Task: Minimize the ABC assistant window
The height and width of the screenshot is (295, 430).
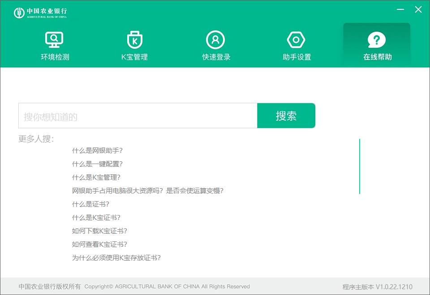Action: click(x=400, y=9)
